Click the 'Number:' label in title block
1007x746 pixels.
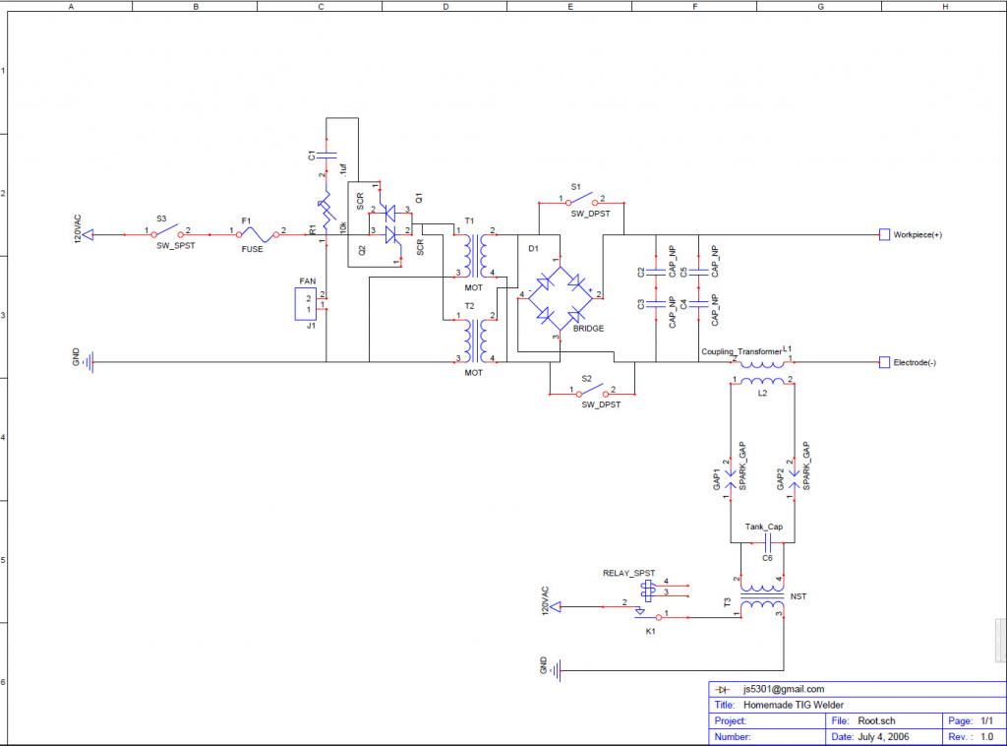[x=732, y=737]
